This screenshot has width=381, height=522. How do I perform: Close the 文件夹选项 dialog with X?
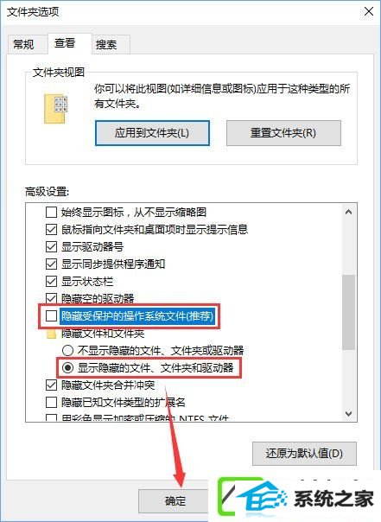[x=369, y=11]
